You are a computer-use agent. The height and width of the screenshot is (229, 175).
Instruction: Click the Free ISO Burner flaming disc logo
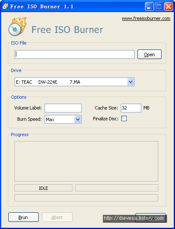(17, 26)
